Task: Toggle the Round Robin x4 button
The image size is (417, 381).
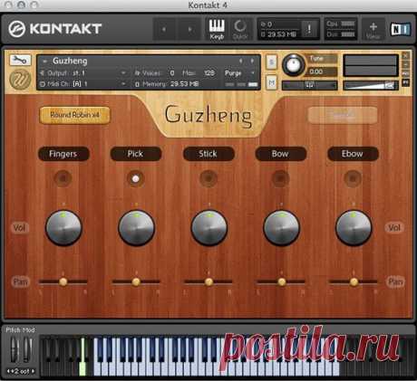Action: (x=75, y=115)
